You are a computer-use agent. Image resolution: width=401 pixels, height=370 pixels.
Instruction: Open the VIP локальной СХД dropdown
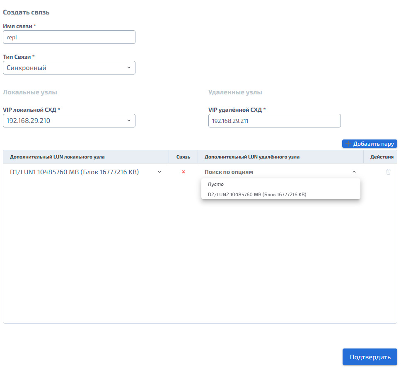(x=69, y=120)
